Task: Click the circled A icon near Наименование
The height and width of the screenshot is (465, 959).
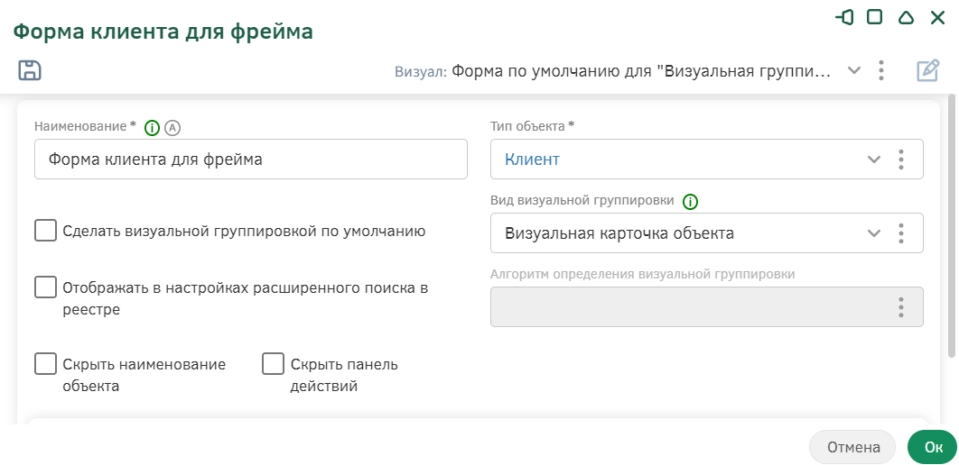Action: (173, 128)
